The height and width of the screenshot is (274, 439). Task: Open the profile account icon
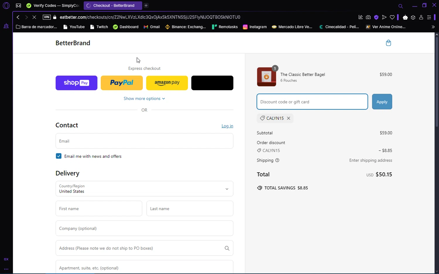(x=421, y=17)
